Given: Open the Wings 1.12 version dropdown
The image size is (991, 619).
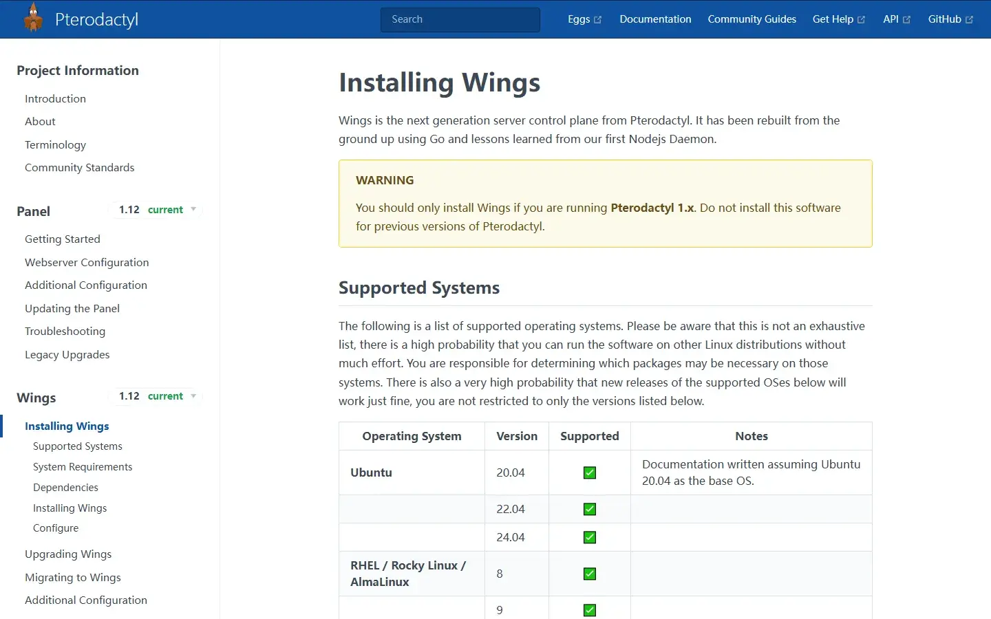Looking at the screenshot, I should (158, 396).
